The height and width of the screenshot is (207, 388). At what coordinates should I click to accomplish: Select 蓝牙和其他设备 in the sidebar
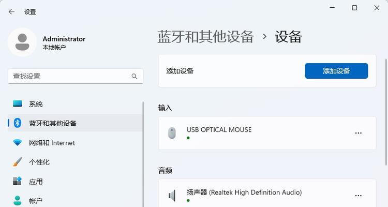75,123
